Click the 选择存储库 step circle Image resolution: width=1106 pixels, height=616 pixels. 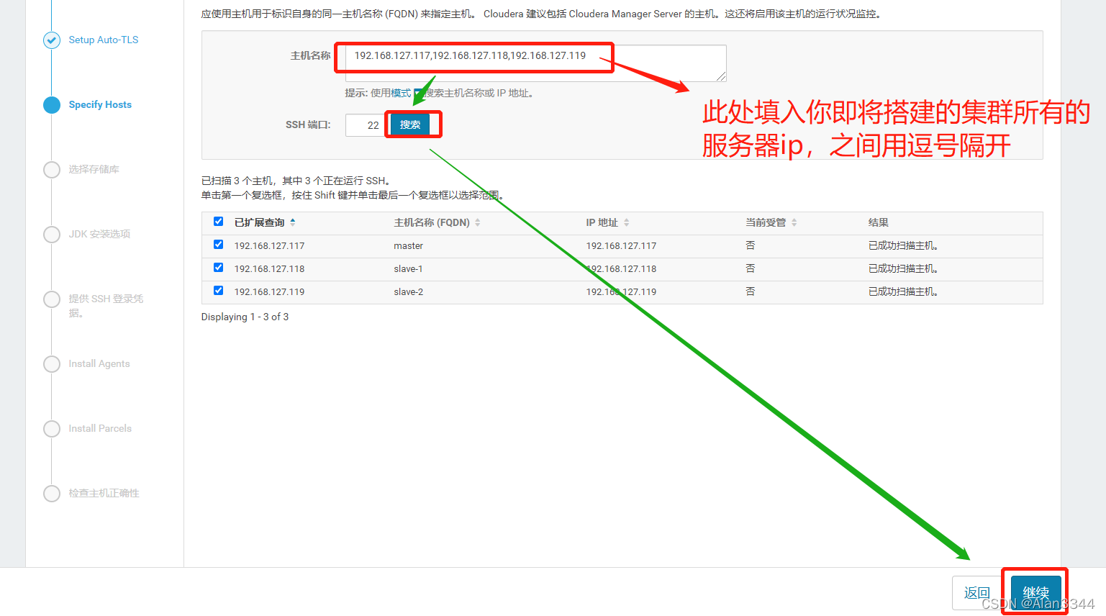coord(52,170)
